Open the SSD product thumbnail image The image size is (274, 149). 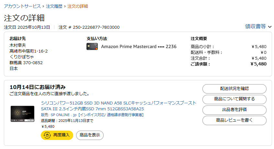coord(22,114)
